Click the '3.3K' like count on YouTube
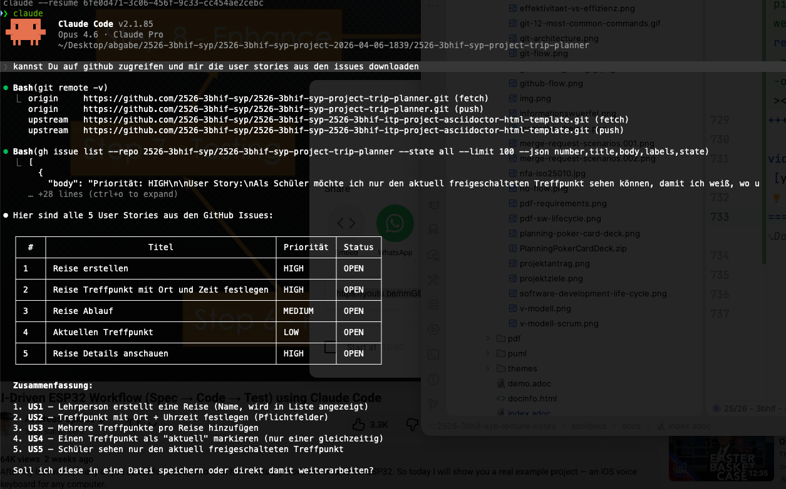 click(379, 425)
